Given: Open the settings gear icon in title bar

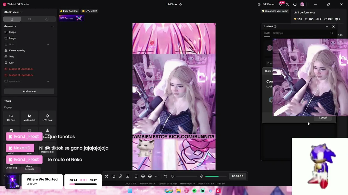Looking at the screenshot, I should point(295,4).
